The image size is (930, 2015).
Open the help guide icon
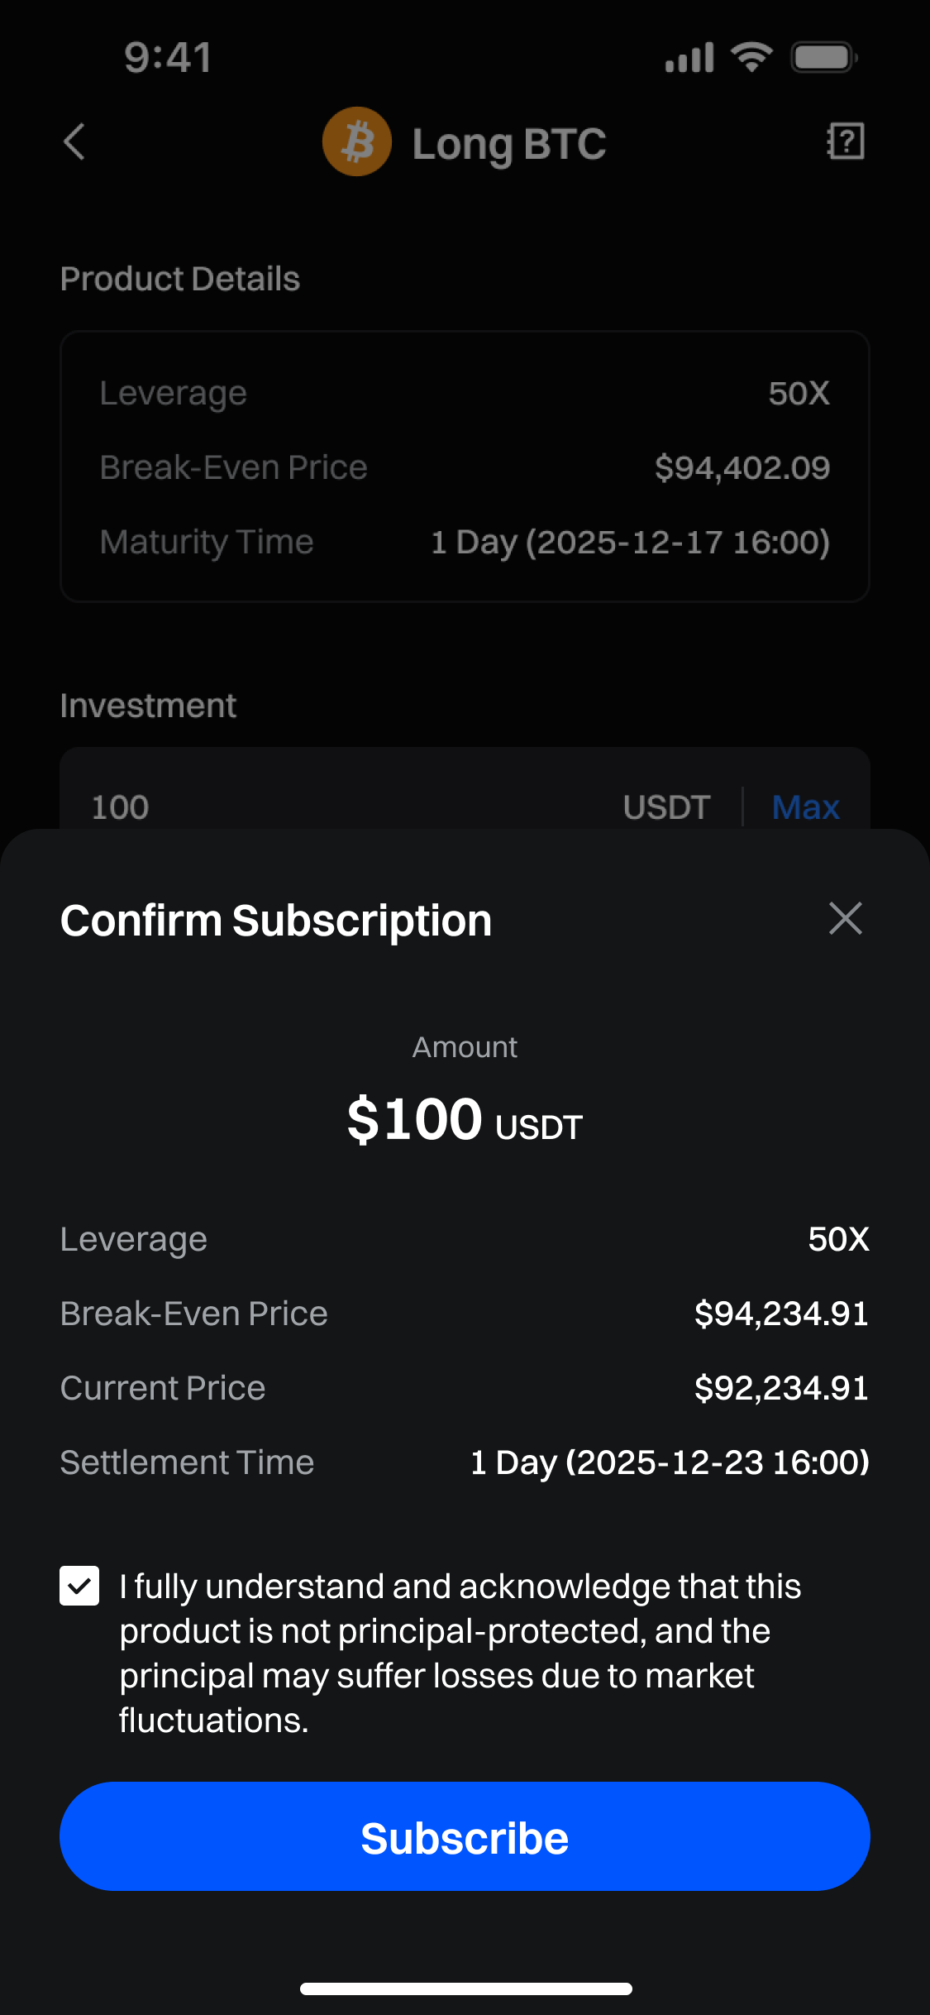click(845, 141)
